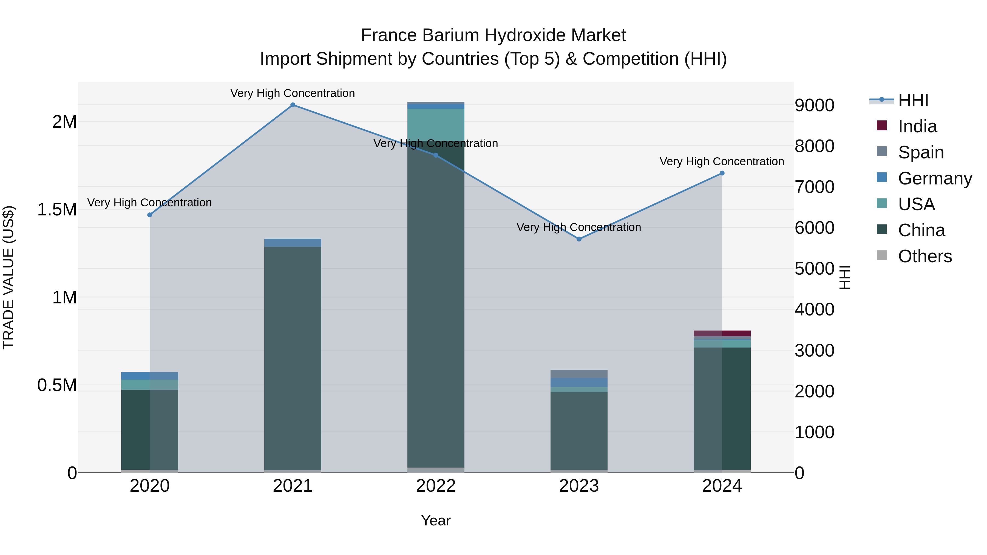Click the India segment of the 2024 bar
This screenshot has width=987, height=555.
722,333
